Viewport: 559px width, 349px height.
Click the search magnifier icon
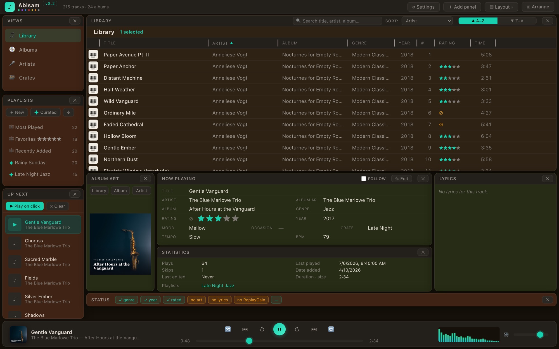click(x=298, y=21)
